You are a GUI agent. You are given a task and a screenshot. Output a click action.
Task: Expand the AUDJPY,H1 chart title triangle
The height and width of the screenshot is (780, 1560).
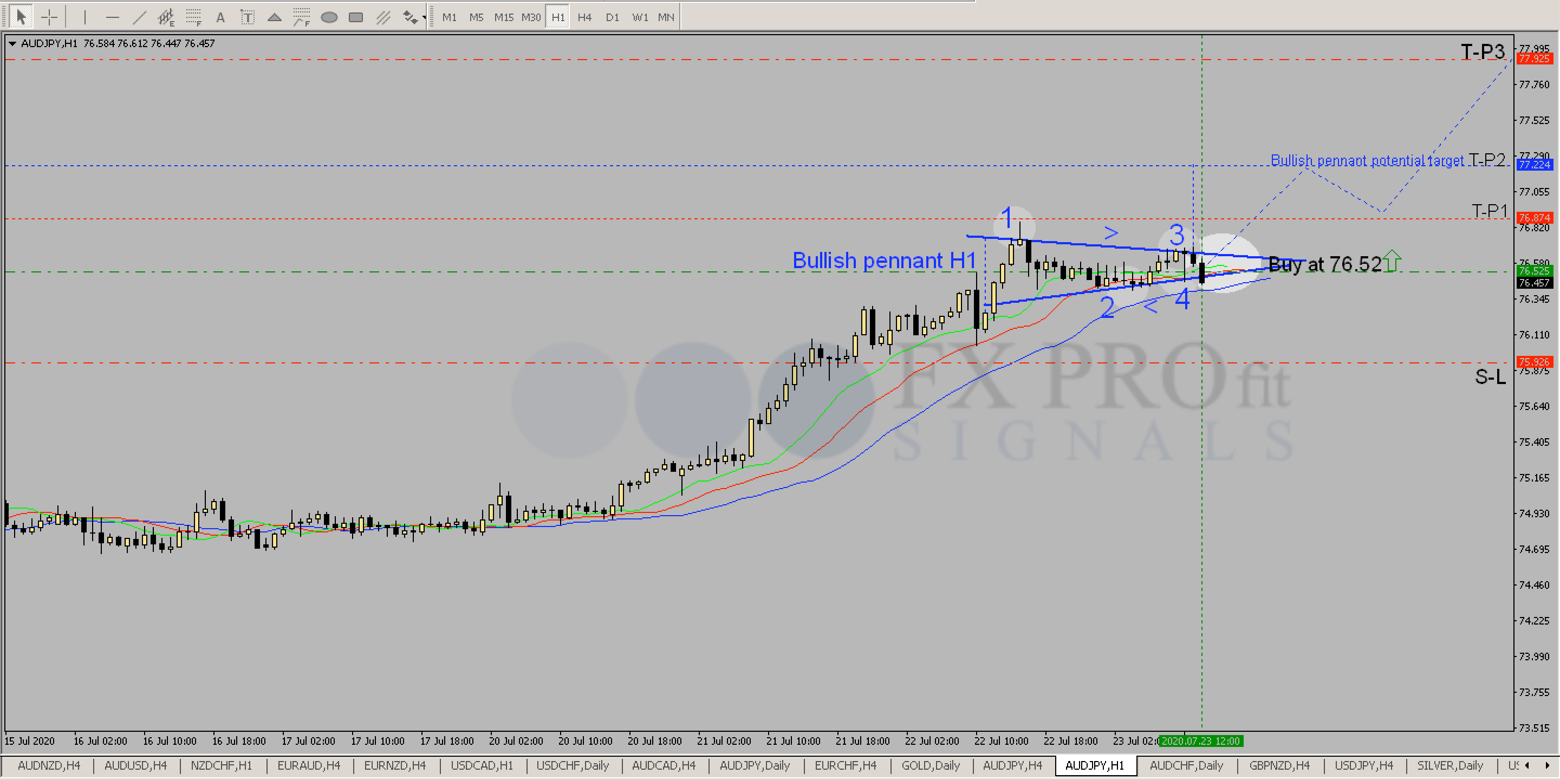[12, 43]
